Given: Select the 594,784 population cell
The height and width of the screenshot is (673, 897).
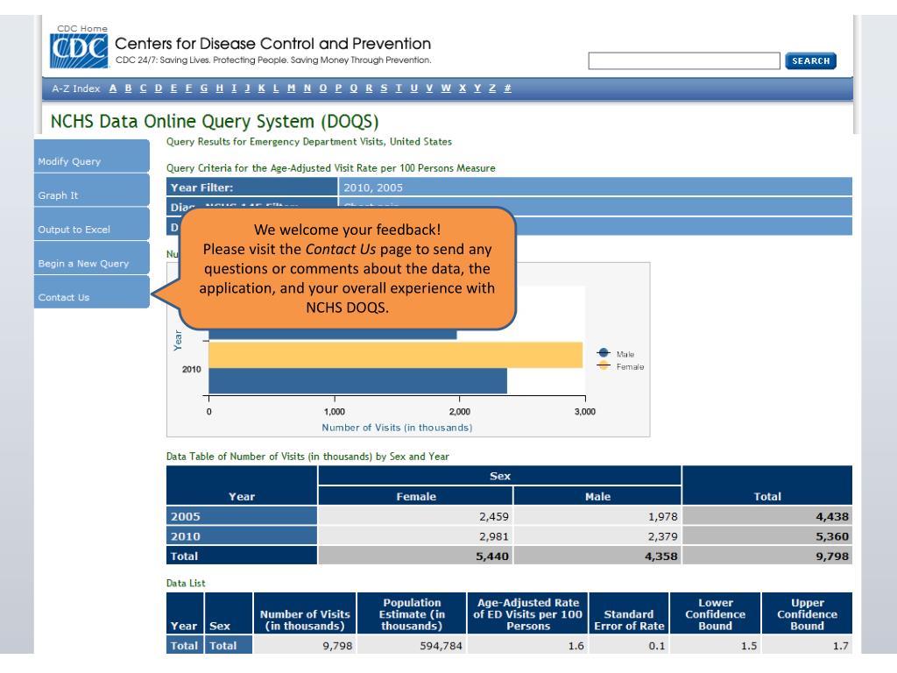Looking at the screenshot, I should click(412, 646).
